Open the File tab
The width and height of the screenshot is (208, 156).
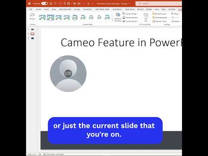coord(31,9)
